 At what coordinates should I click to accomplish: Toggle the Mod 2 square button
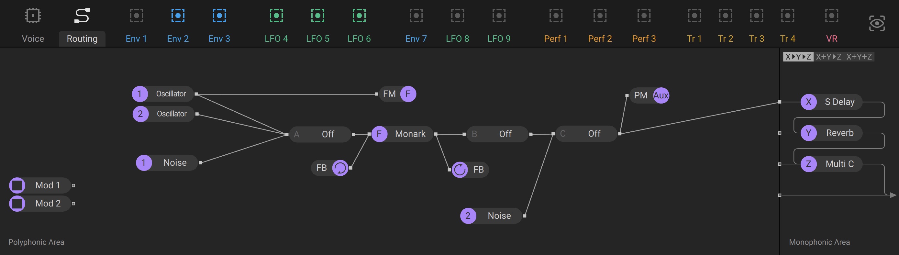point(17,203)
